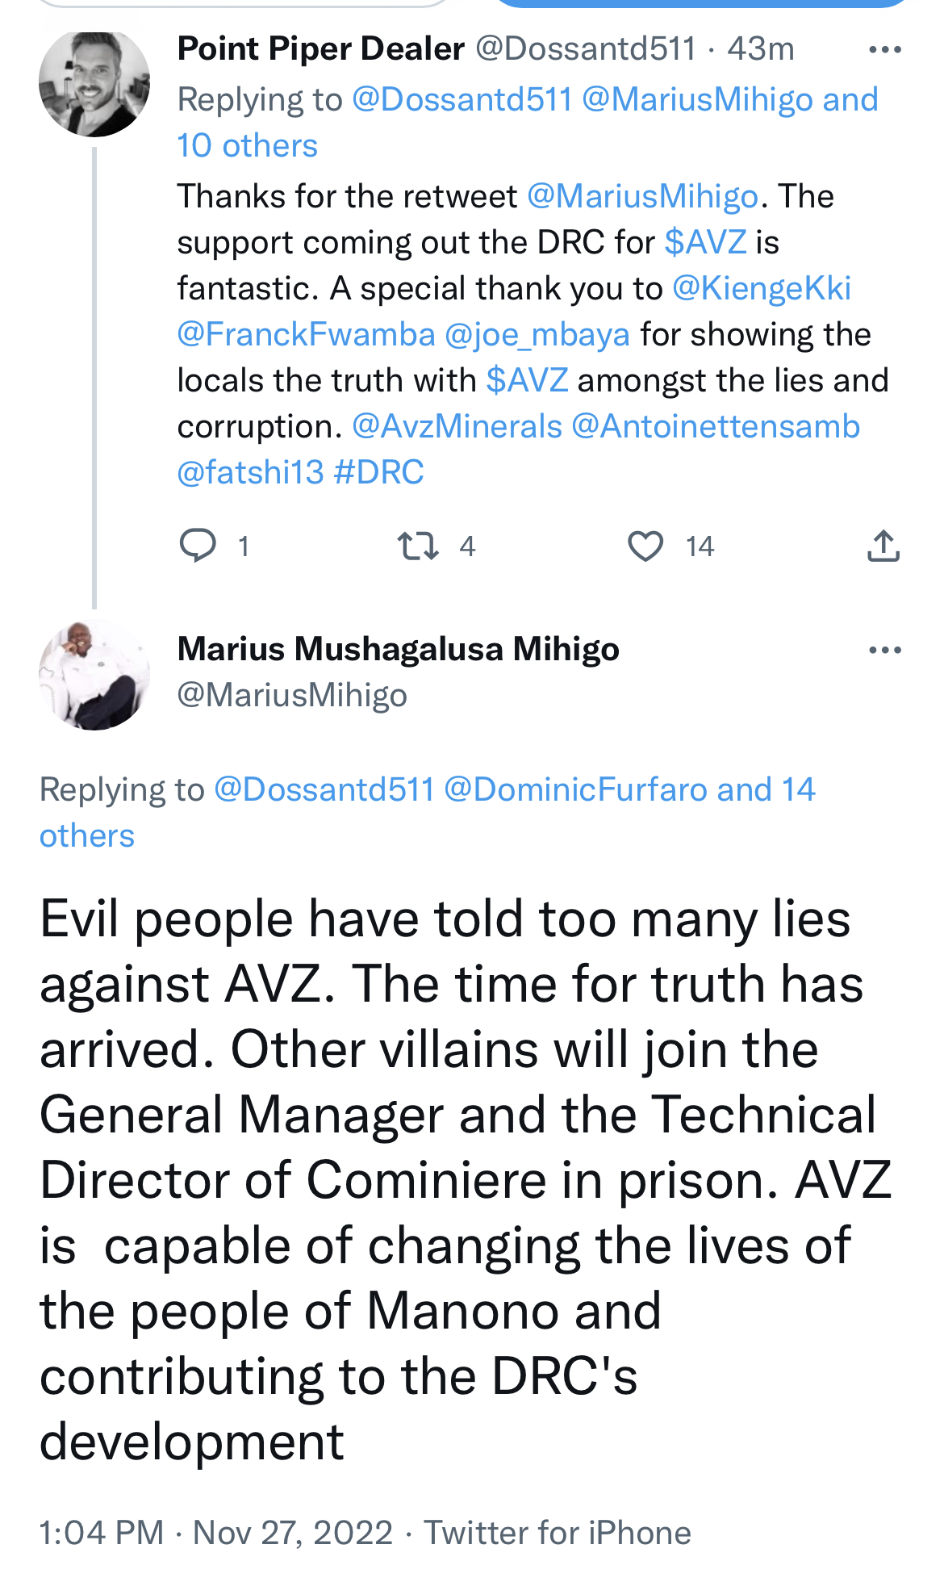Screen dimensions: 944x1578
Task: Open Marius Mushagalusa Mihigo's profile picture
Action: click(94, 675)
